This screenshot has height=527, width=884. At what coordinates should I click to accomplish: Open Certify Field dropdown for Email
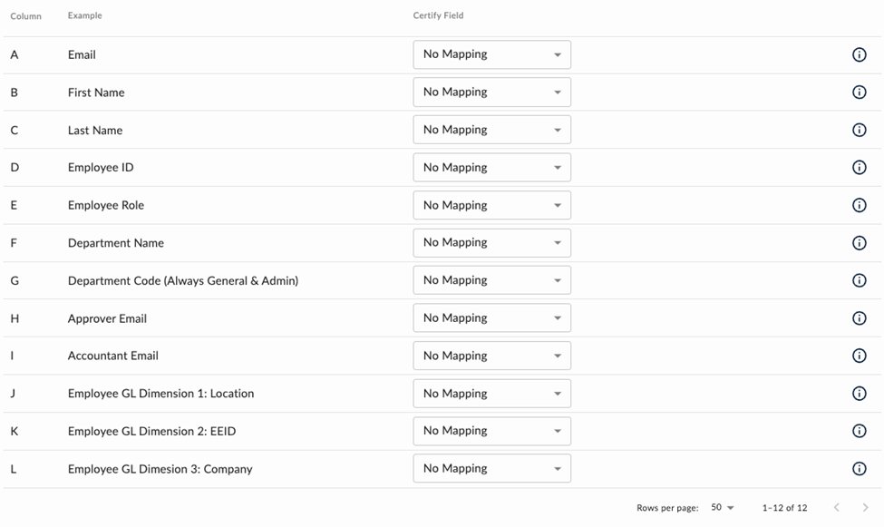coord(491,54)
